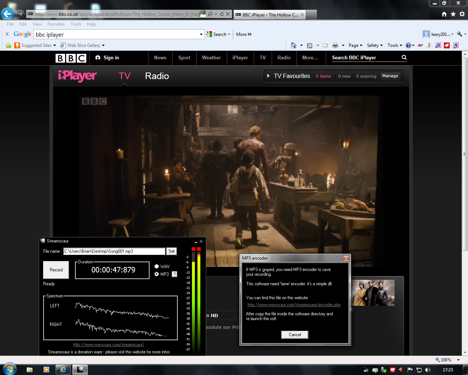The height and width of the screenshot is (375, 468).
Task: Expand the TV Favourites play triangle
Action: coord(268,76)
